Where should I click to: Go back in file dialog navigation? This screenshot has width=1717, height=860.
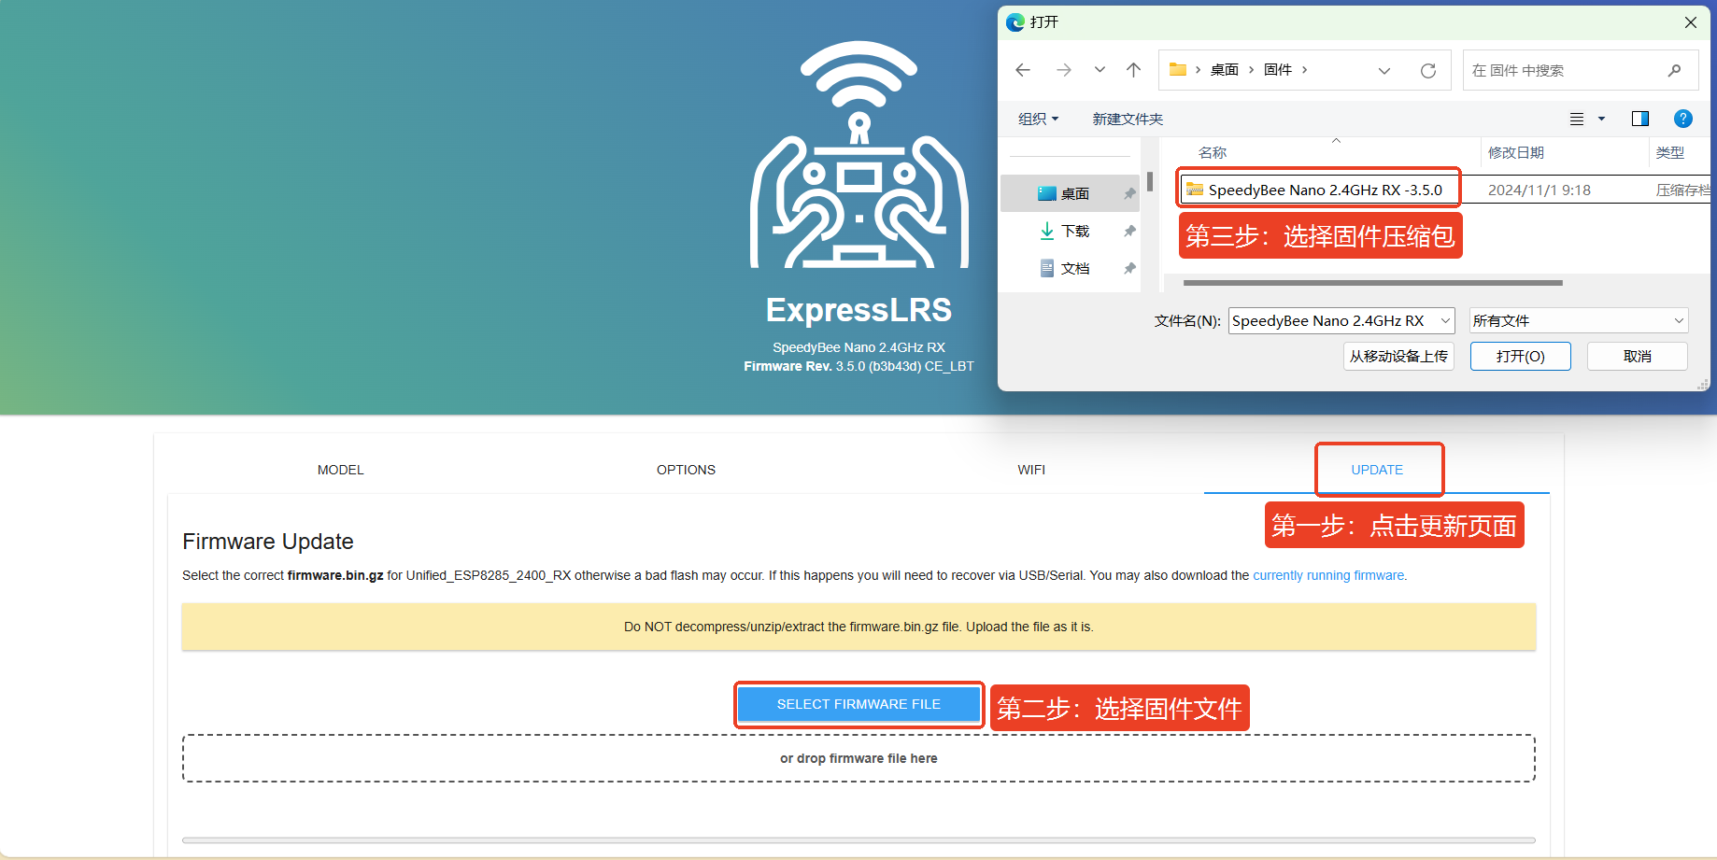(x=1023, y=70)
